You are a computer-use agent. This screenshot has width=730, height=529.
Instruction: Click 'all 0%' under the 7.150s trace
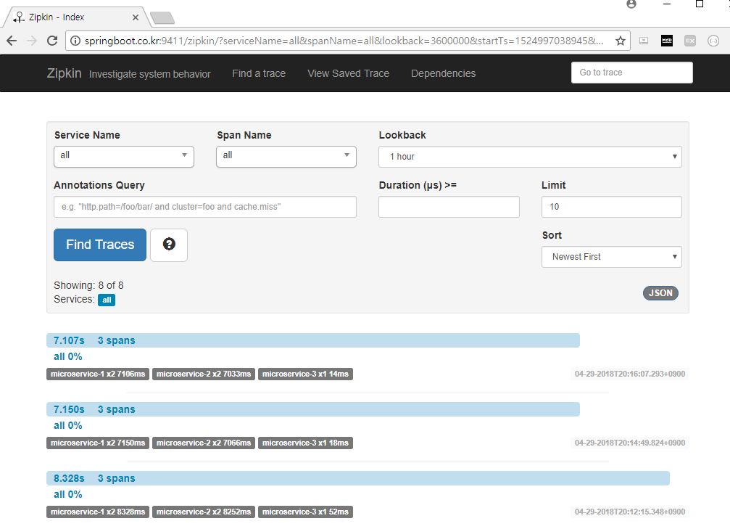pos(68,425)
